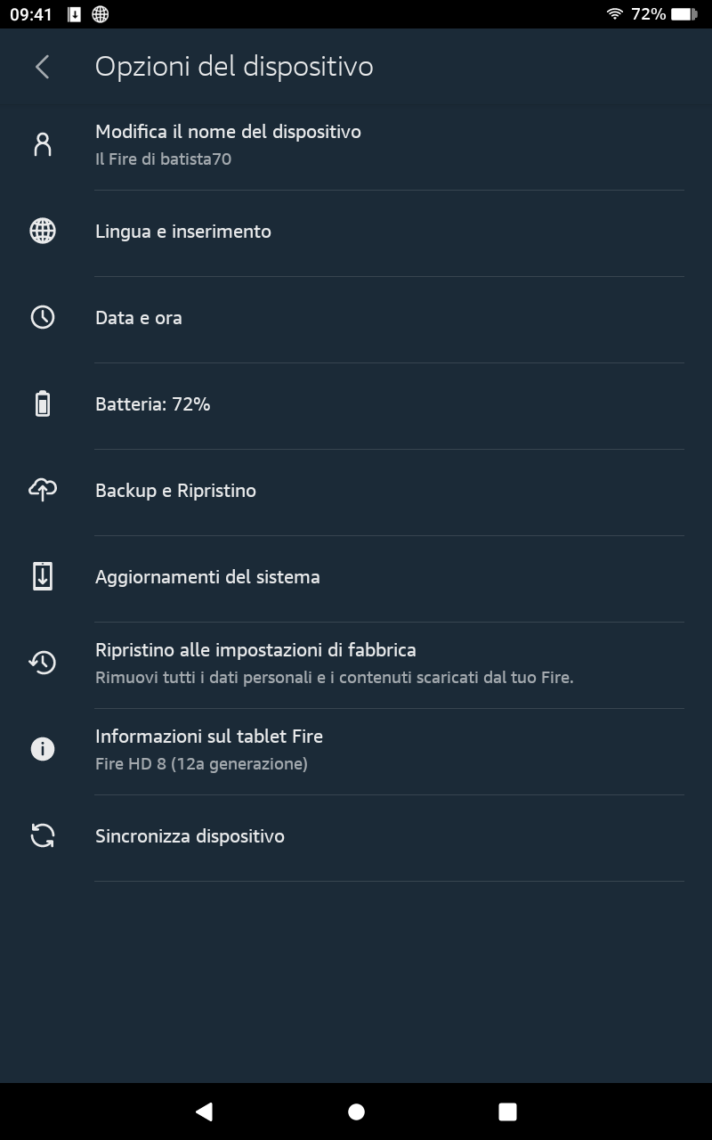
Task: Open Lingua e inserimento settings
Action: (x=183, y=232)
